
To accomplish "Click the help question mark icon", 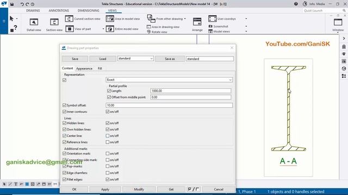I will (296, 4).
